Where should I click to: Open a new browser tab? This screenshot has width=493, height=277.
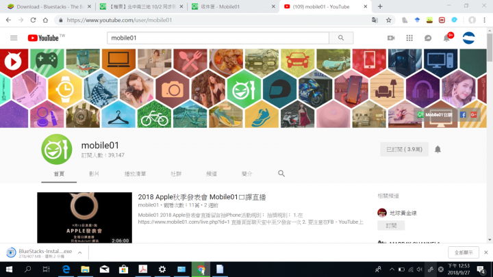click(x=380, y=7)
